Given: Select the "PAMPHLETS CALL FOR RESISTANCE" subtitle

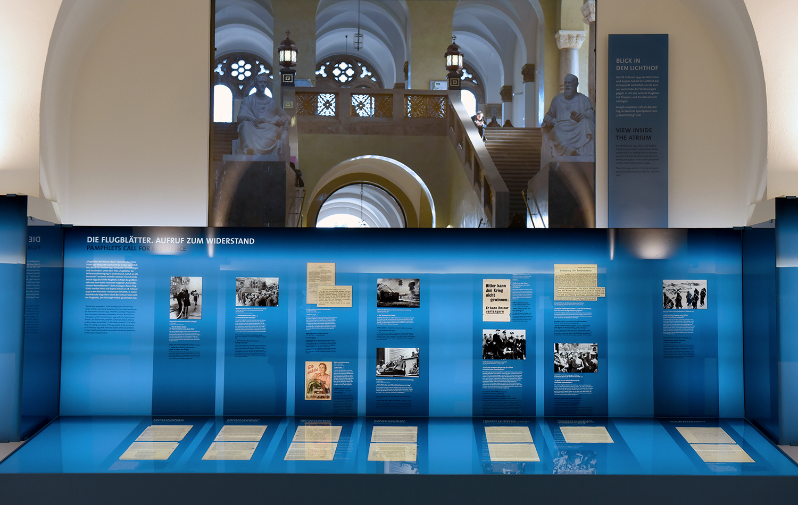Looking at the screenshot, I should [x=136, y=249].
